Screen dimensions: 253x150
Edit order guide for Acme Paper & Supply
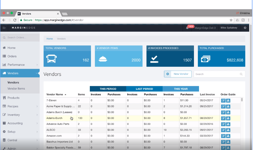[x=223, y=106]
